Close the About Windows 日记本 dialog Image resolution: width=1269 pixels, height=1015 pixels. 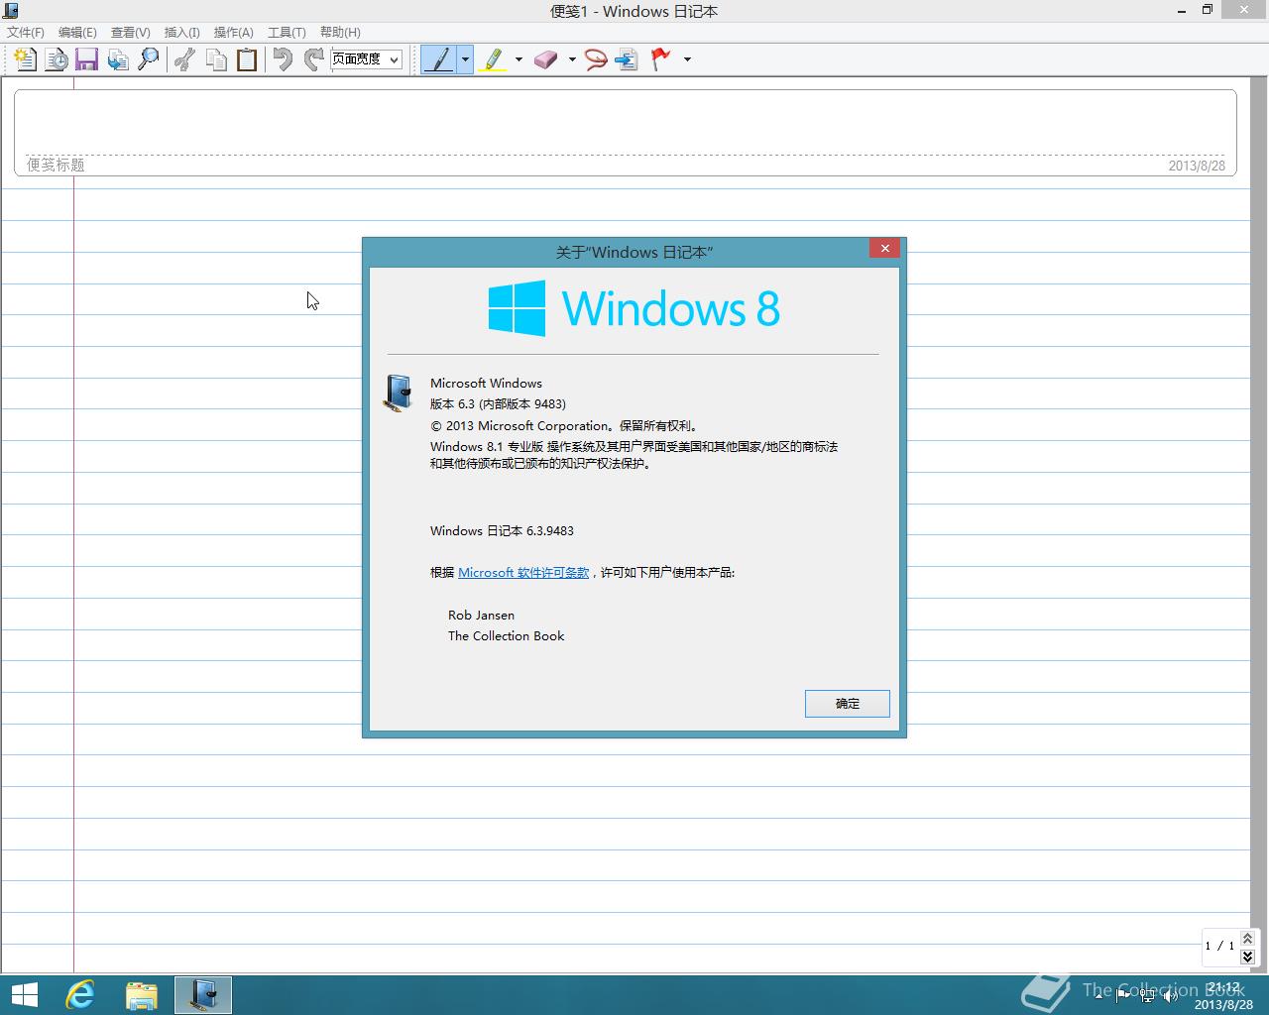point(884,248)
